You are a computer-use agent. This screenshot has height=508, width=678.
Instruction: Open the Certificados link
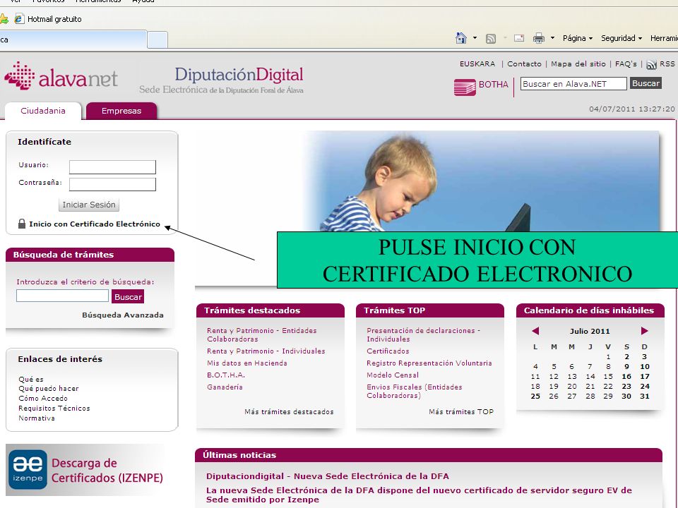click(x=388, y=351)
